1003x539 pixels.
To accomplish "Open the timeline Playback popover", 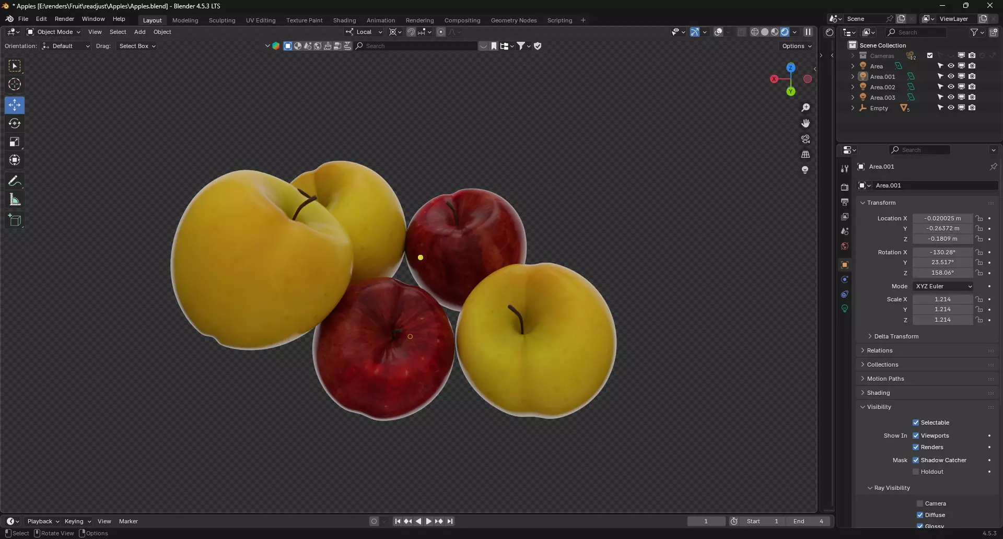I will (x=43, y=521).
